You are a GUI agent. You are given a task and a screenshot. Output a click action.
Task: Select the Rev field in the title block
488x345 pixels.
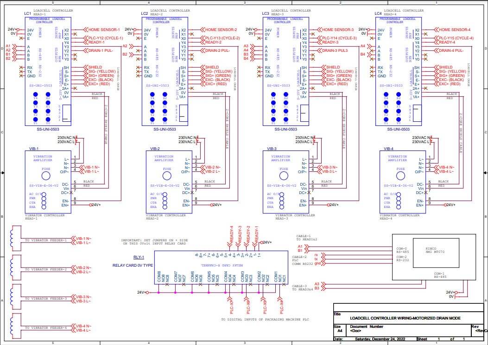tap(478, 329)
